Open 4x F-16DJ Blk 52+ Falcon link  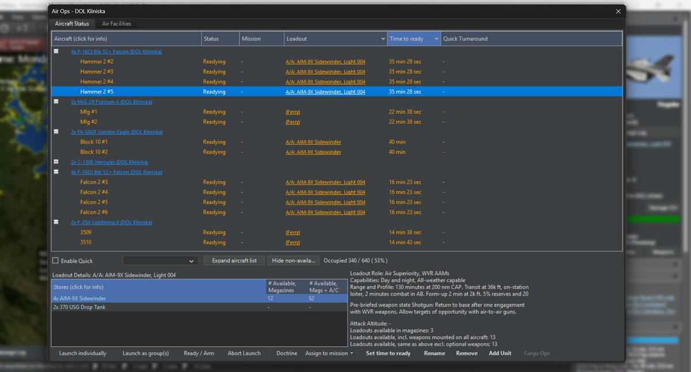click(116, 172)
